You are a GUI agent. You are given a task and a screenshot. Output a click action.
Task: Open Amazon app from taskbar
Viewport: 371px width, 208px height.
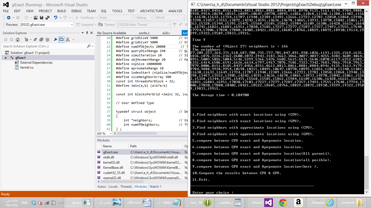pos(298,202)
